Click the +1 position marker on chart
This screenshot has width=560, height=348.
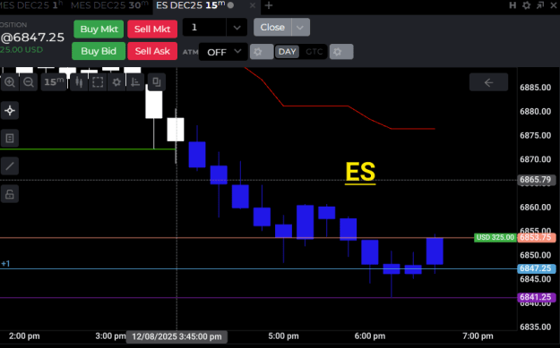point(5,264)
